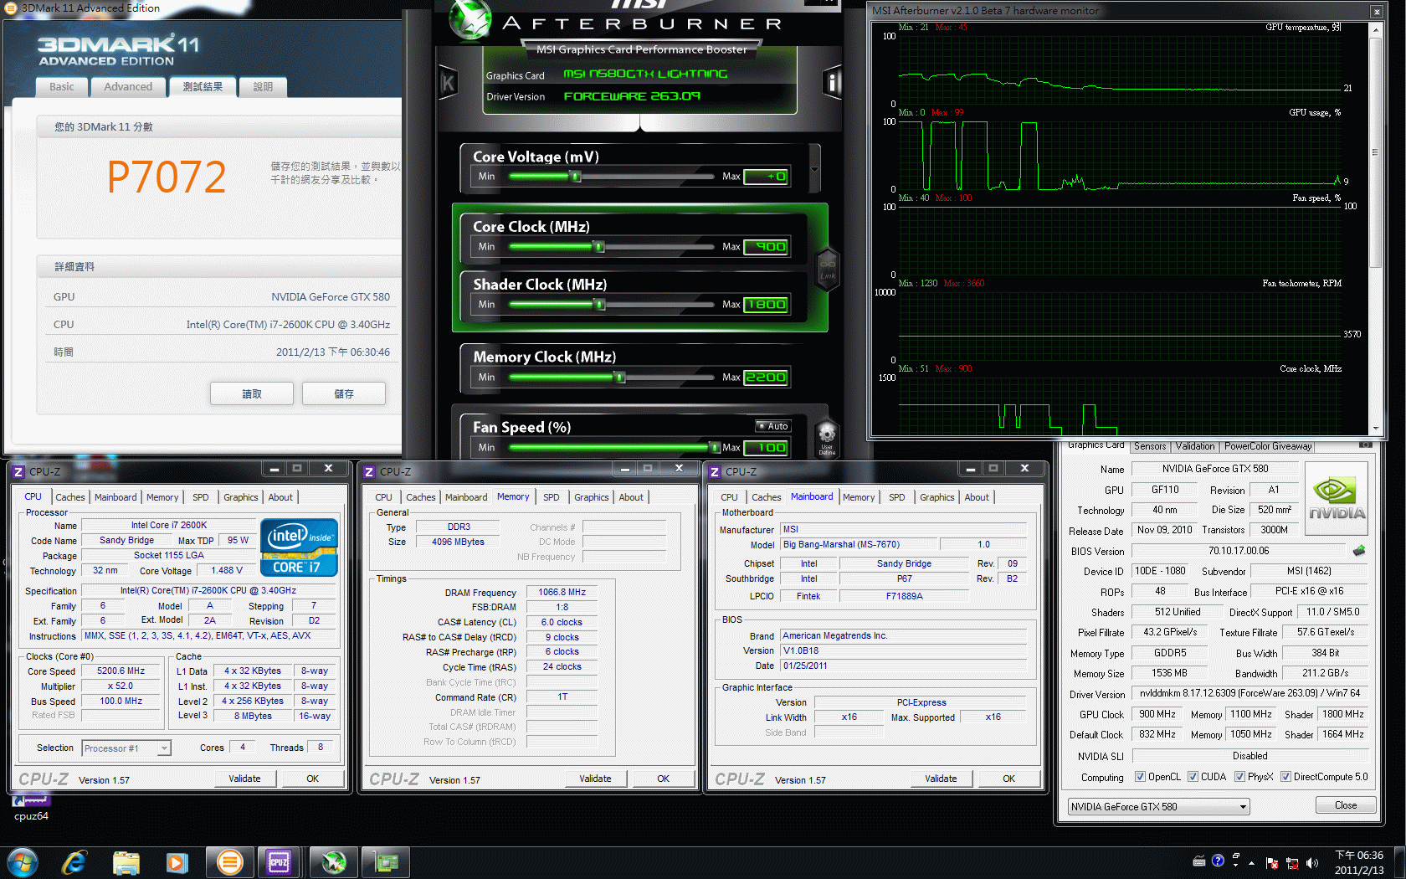Switch to GPU-Z taskbar button
This screenshot has width=1406, height=879.
[x=385, y=861]
